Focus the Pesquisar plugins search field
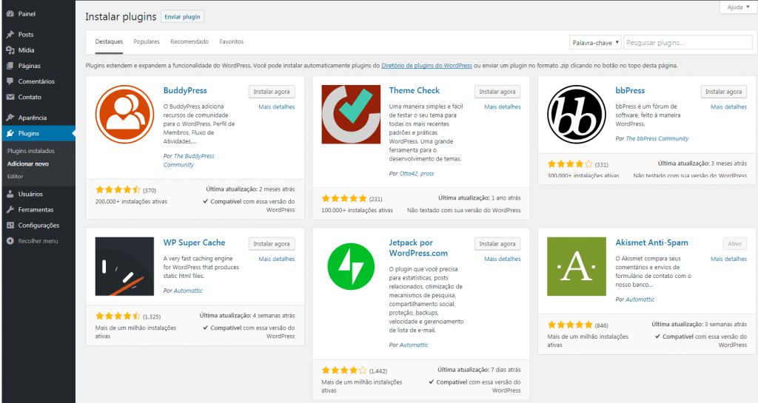Image resolution: width=758 pixels, height=403 pixels. 688,42
